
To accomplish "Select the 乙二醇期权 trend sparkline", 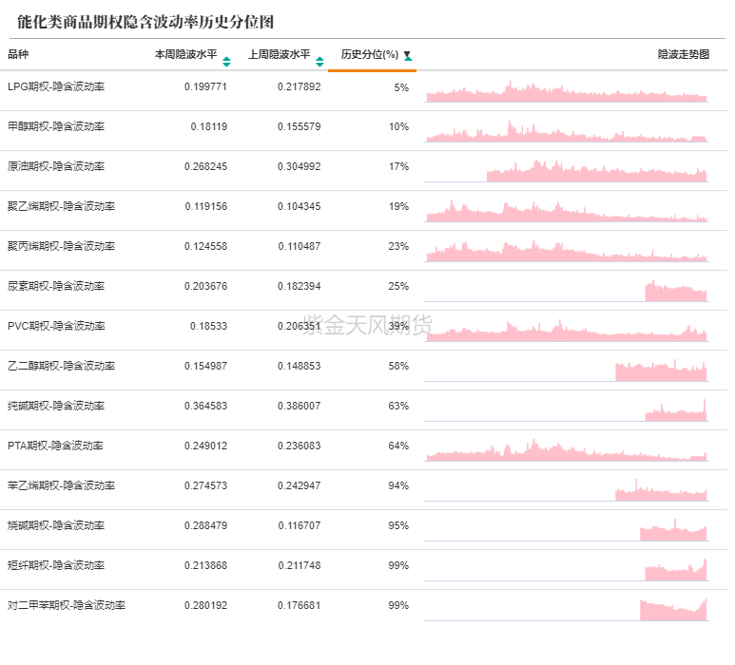I will pos(567,370).
